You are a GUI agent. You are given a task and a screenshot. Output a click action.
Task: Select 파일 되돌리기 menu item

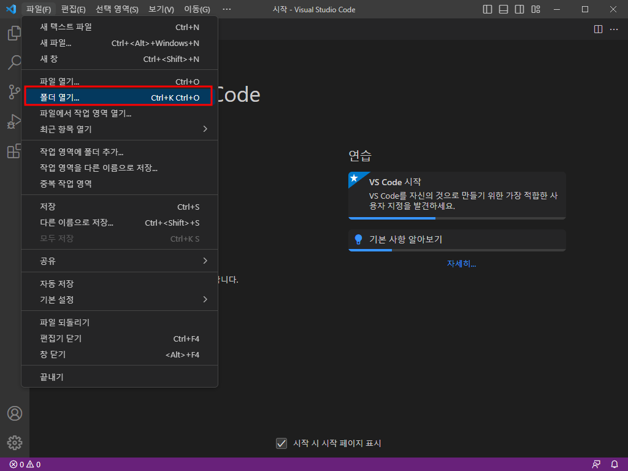120,323
